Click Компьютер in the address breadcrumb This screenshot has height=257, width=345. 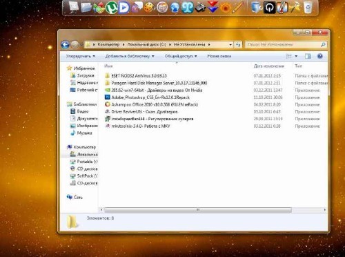point(108,44)
